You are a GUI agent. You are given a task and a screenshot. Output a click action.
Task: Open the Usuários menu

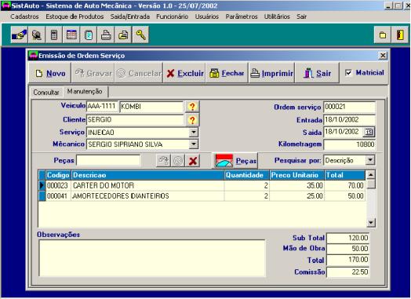(207, 16)
